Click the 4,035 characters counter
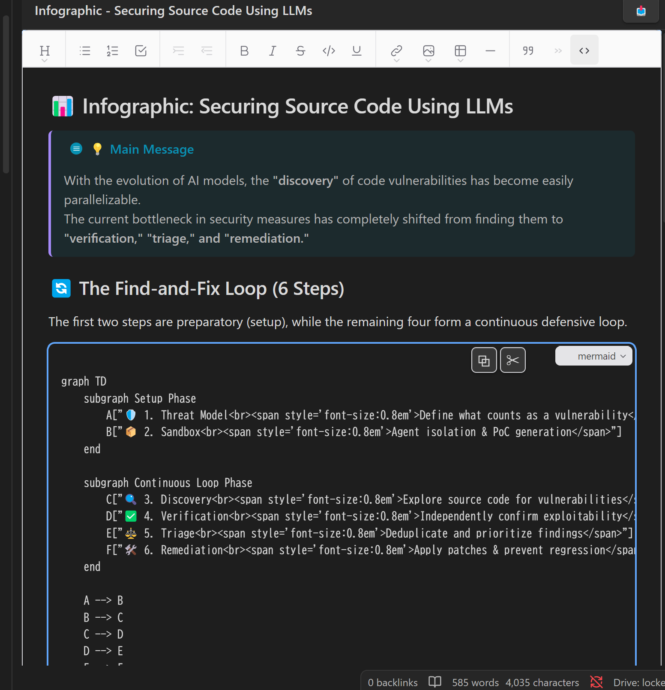The image size is (665, 690). tap(542, 682)
